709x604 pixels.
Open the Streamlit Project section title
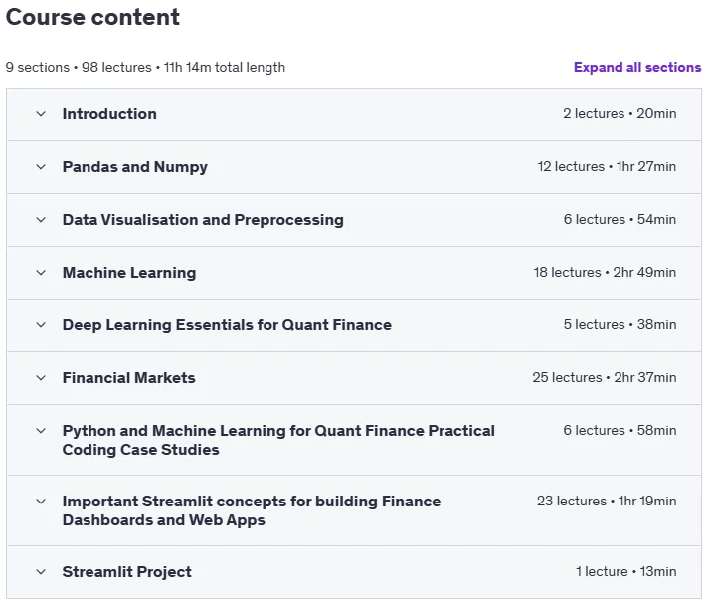pyautogui.click(x=127, y=572)
